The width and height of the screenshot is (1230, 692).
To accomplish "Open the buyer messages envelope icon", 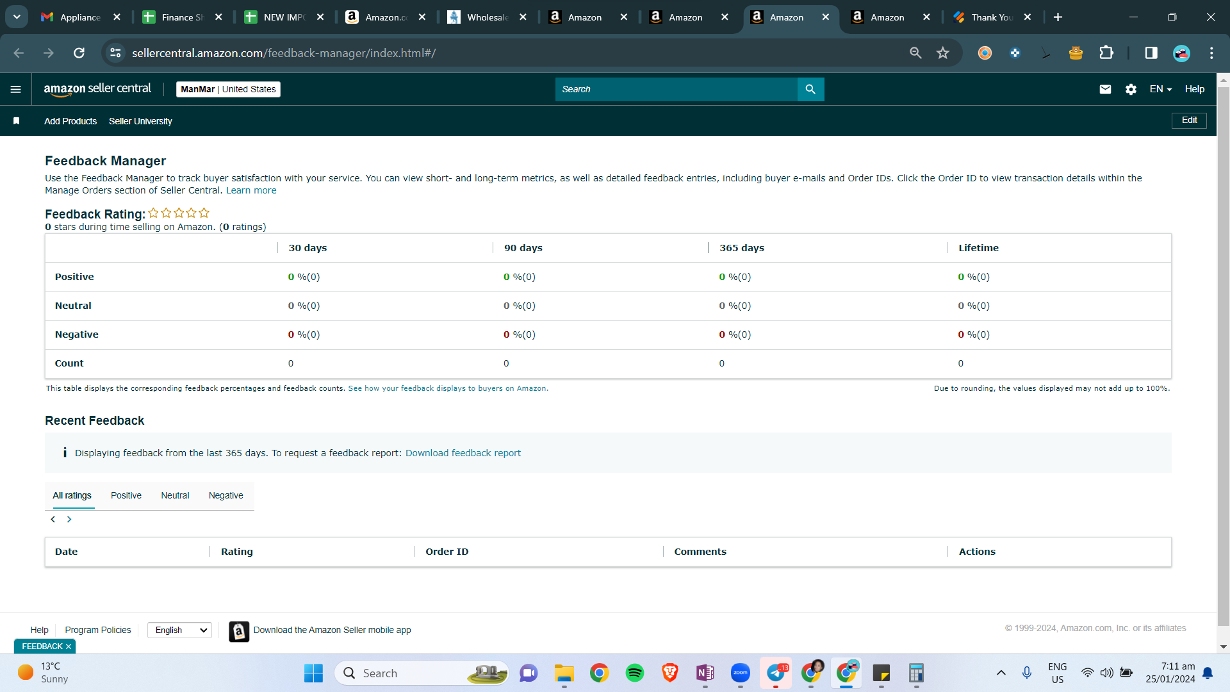I will (x=1105, y=89).
